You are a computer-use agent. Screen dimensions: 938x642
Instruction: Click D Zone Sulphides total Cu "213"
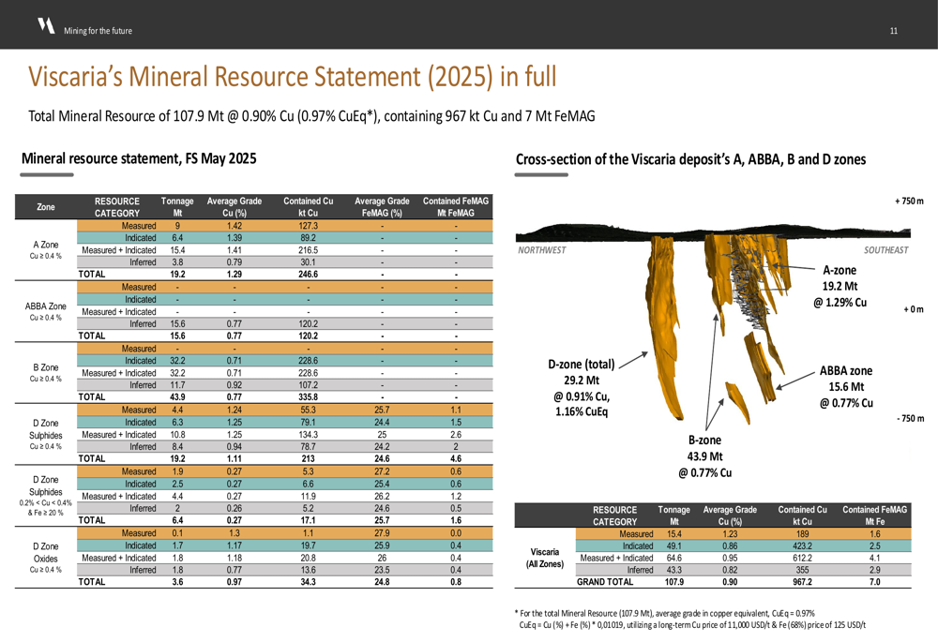[308, 459]
